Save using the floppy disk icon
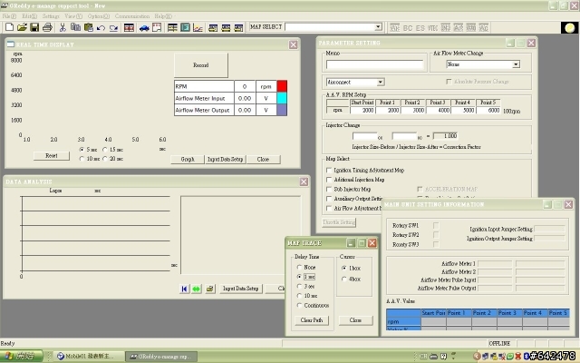This screenshot has width=580, height=363. pos(34,27)
